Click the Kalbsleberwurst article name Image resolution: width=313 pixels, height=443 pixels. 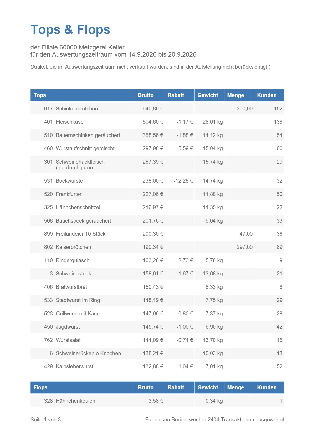click(x=74, y=366)
